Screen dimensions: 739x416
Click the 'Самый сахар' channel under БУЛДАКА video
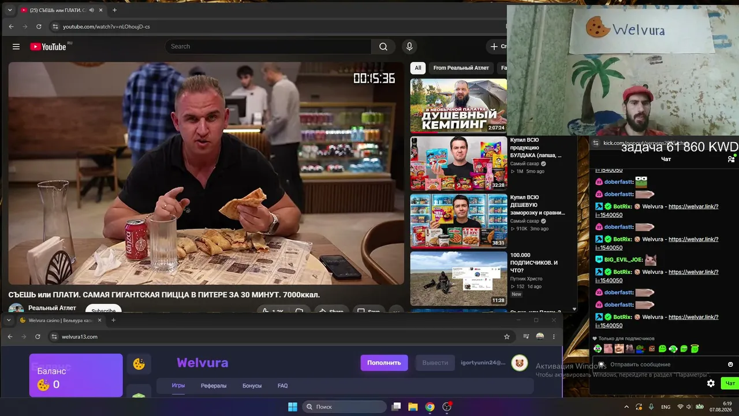coord(525,164)
